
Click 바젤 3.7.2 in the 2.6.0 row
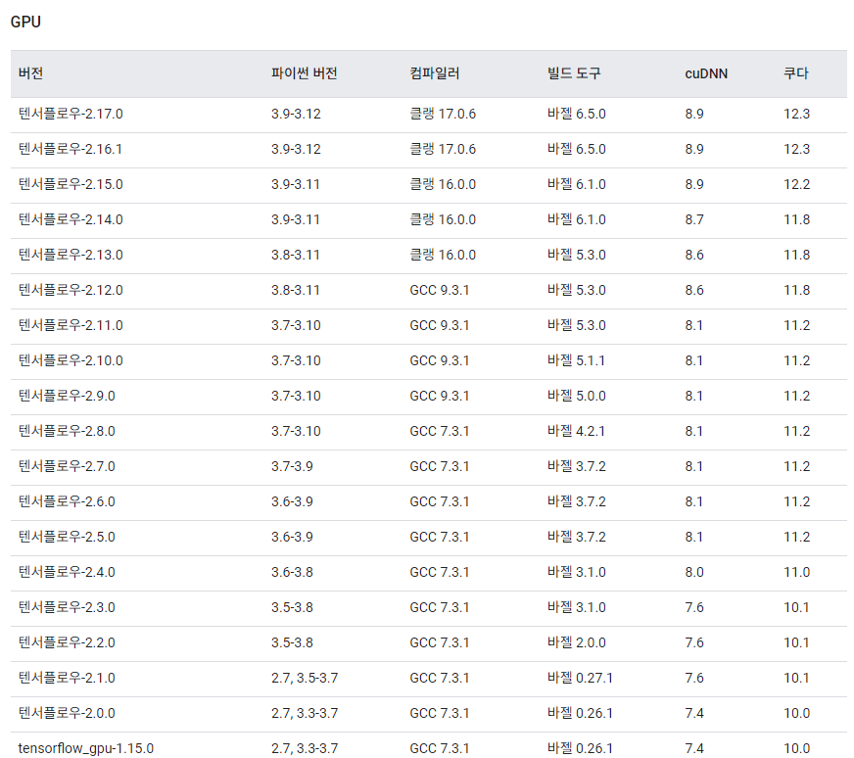[577, 502]
